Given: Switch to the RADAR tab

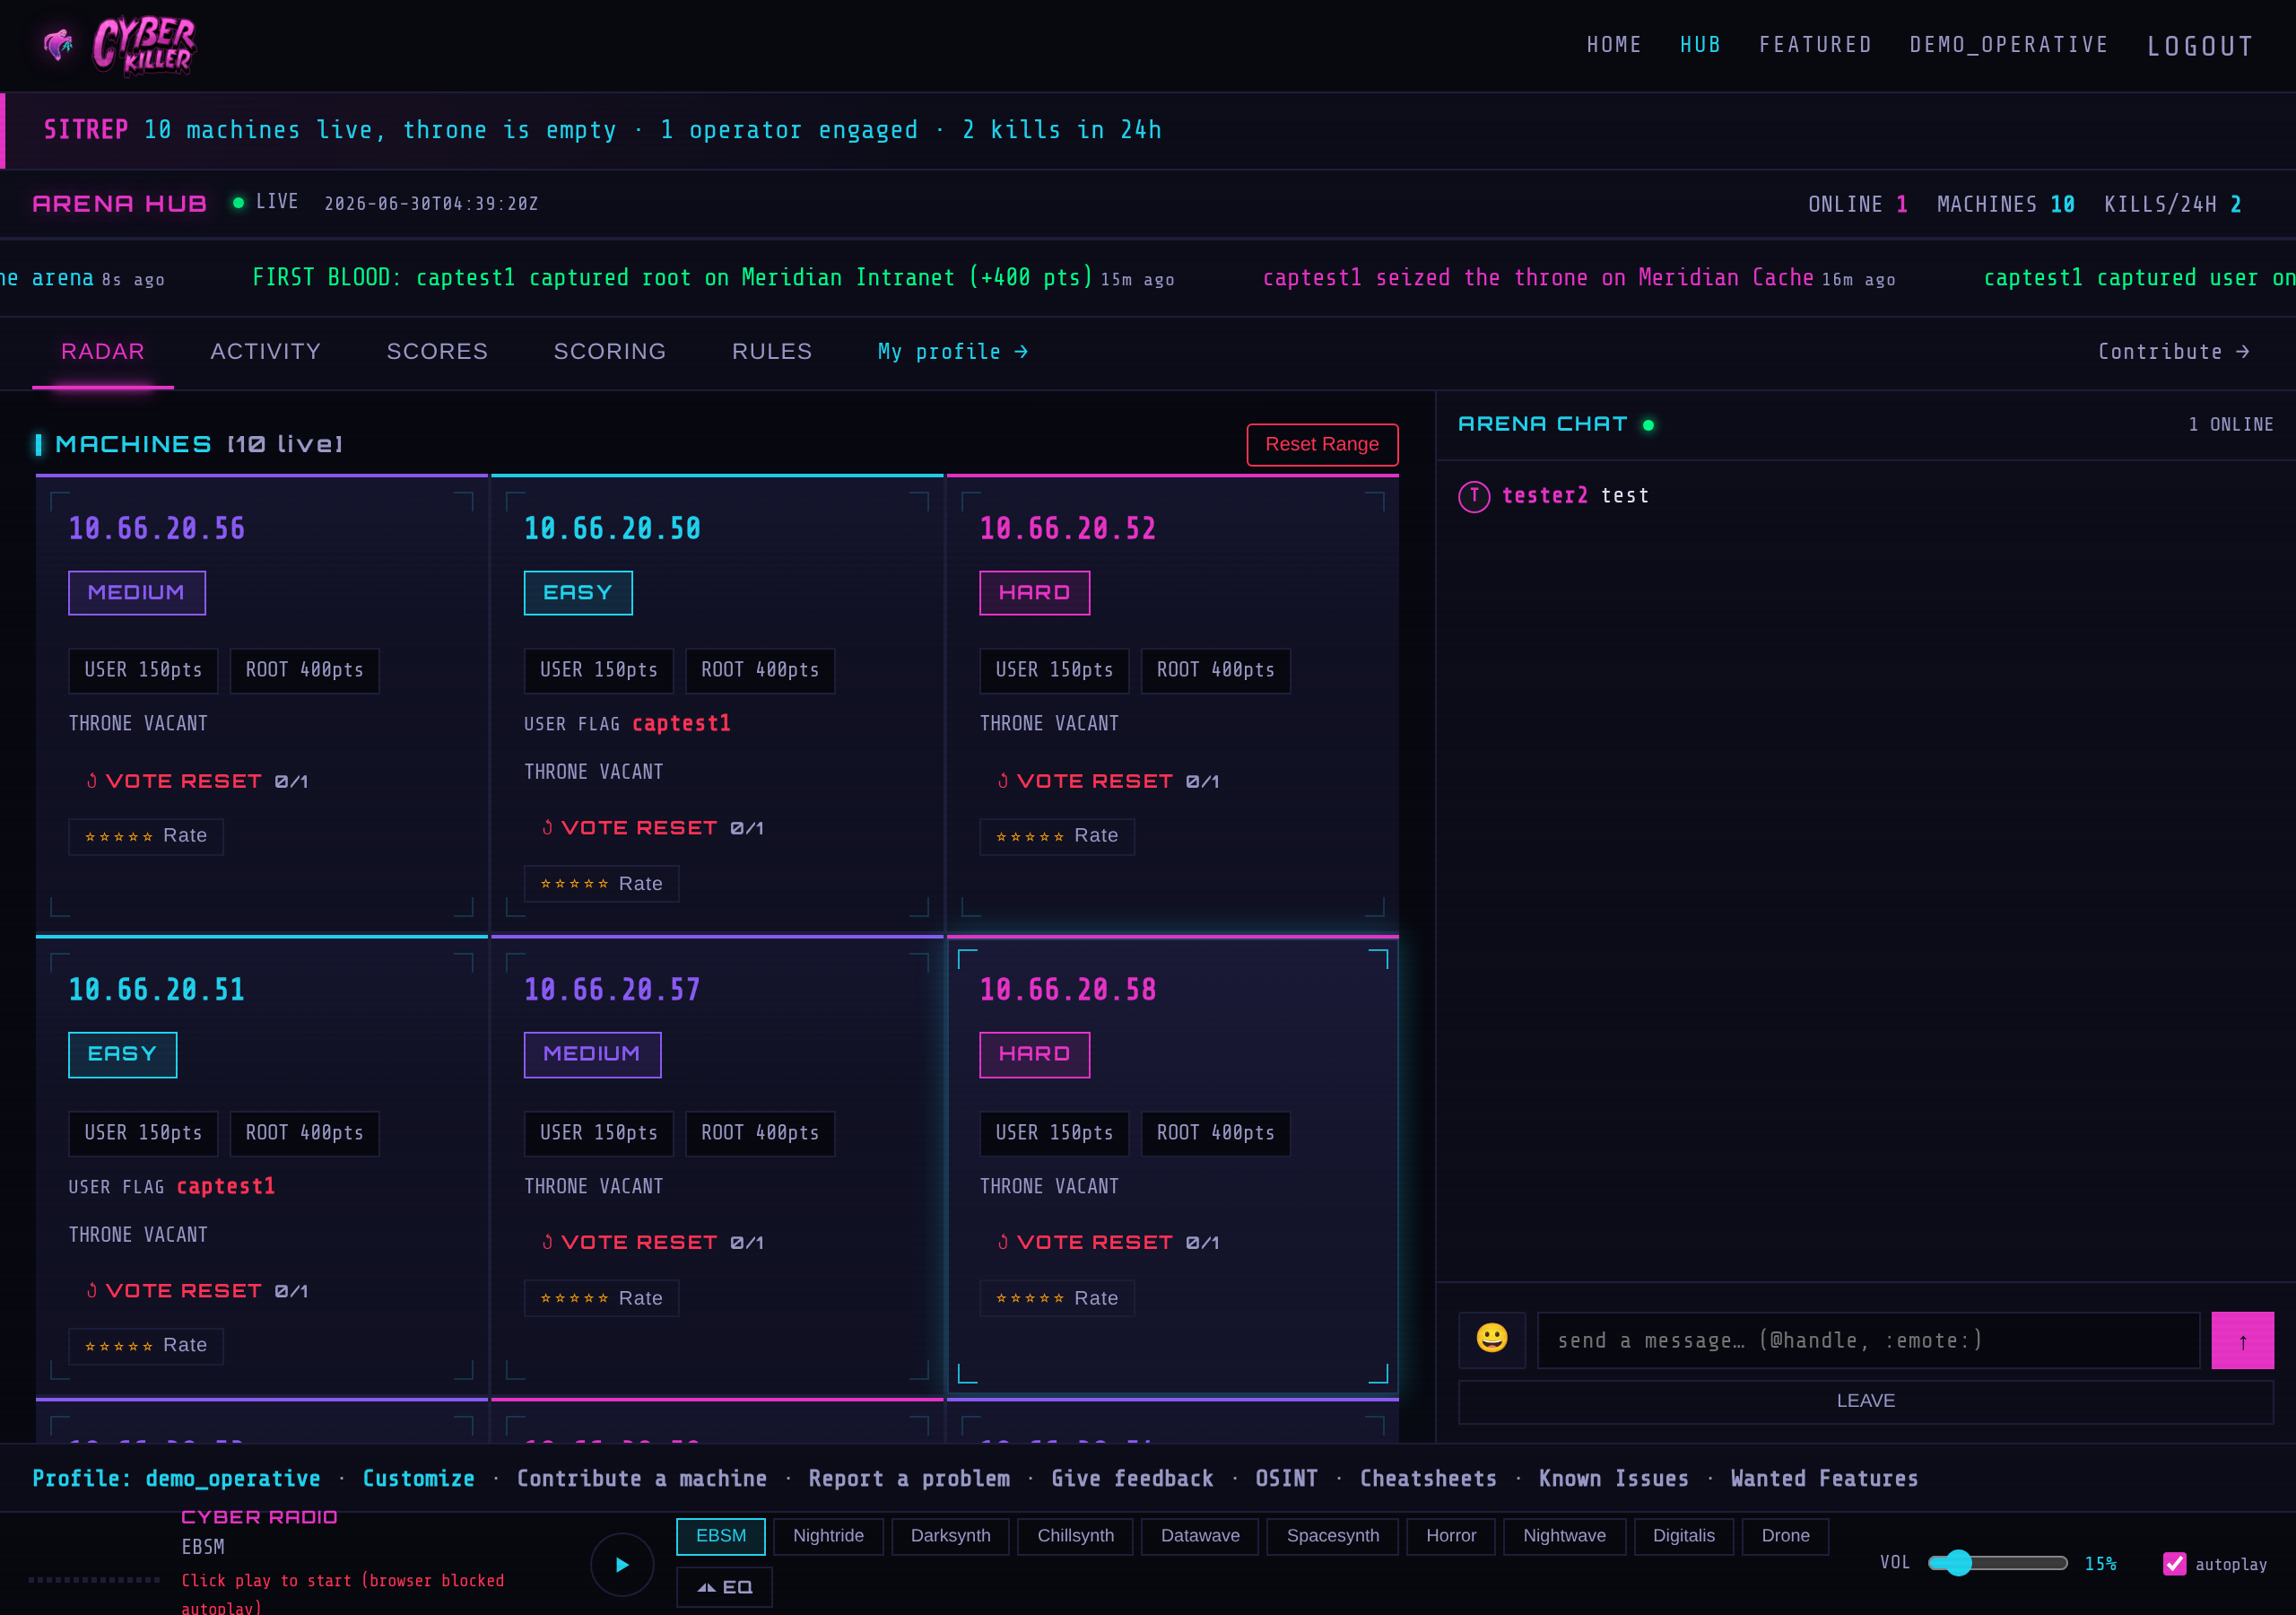Looking at the screenshot, I should 103,351.
